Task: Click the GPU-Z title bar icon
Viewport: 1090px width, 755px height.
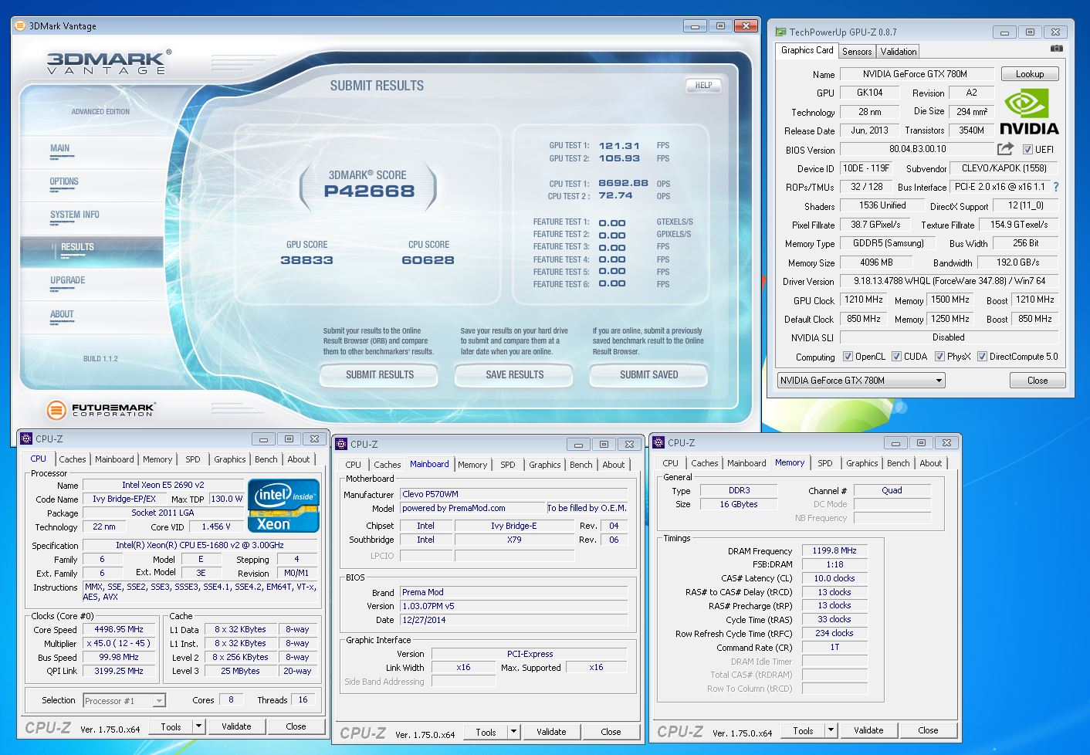Action: pyautogui.click(x=780, y=32)
